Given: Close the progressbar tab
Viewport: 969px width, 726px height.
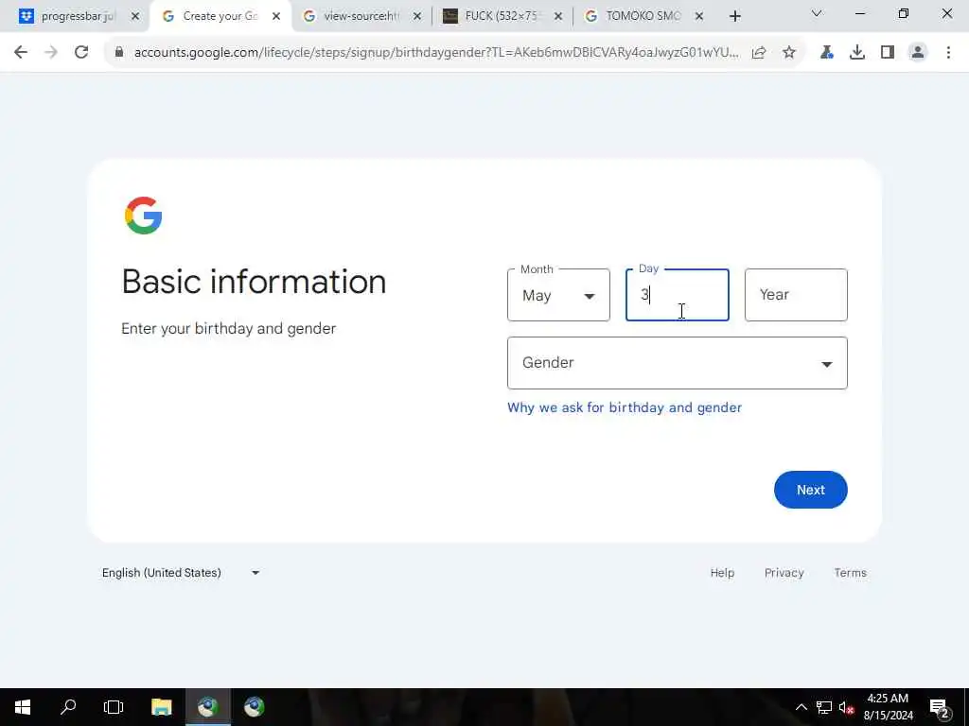Looking at the screenshot, I should pyautogui.click(x=135, y=16).
